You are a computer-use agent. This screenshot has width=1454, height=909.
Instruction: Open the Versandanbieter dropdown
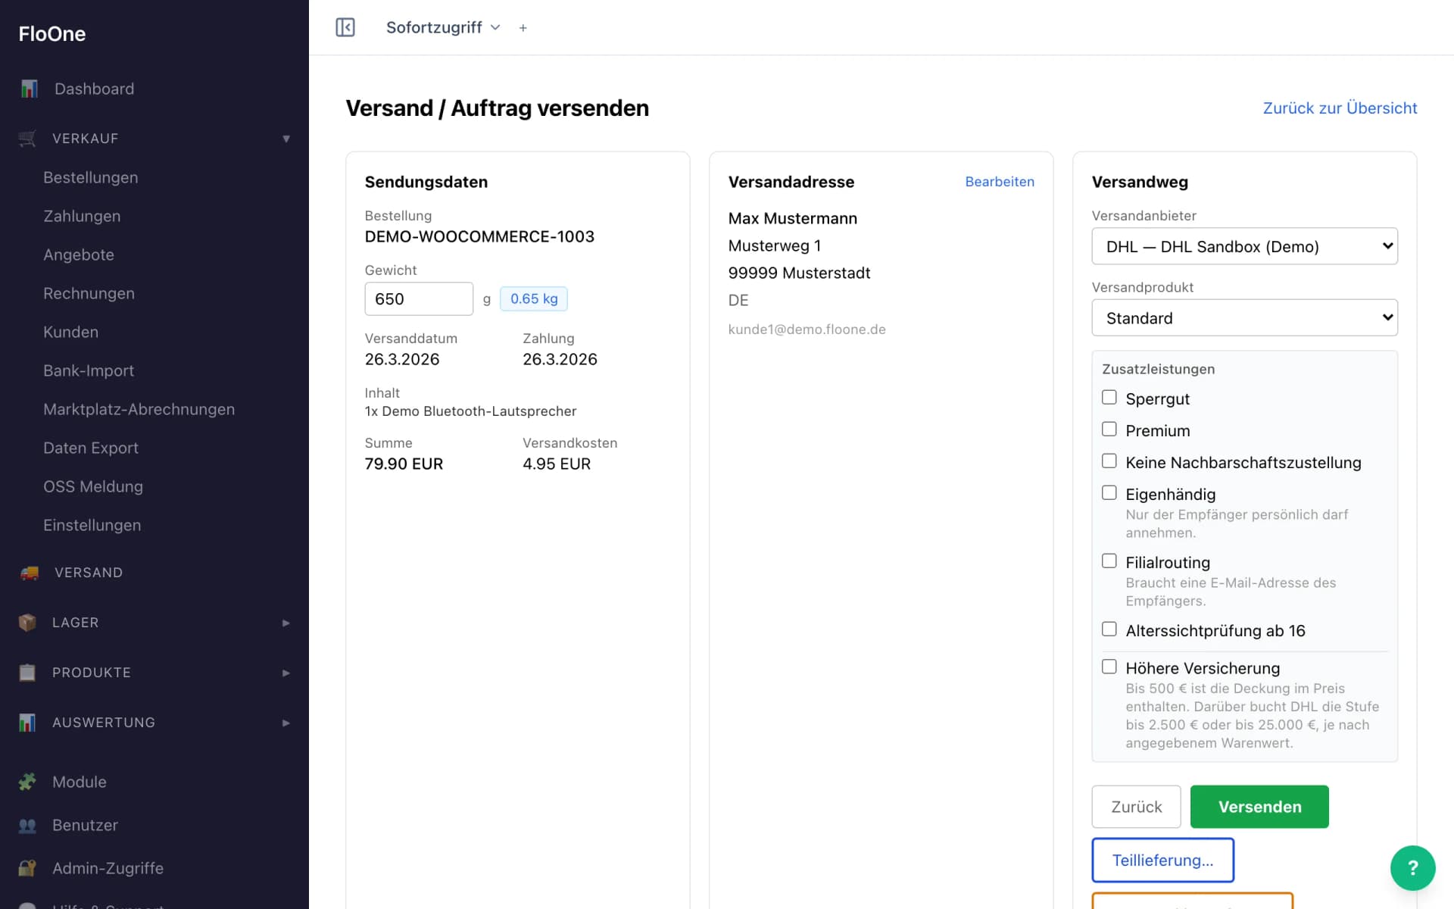click(x=1244, y=246)
